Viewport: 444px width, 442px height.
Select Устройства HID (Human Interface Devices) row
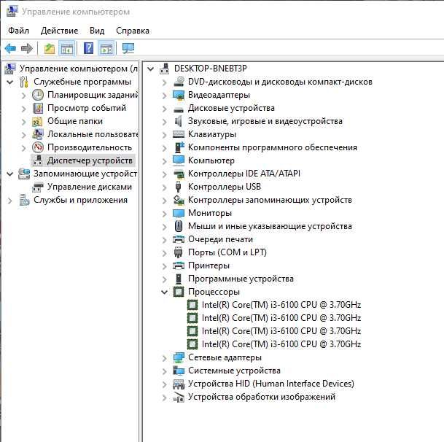[271, 384]
